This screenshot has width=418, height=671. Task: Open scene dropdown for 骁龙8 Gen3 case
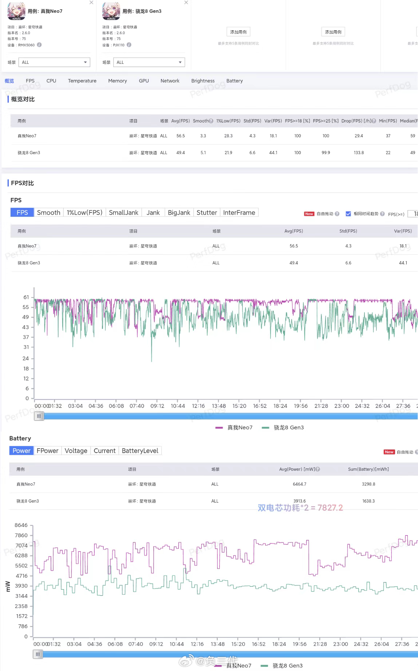149,62
